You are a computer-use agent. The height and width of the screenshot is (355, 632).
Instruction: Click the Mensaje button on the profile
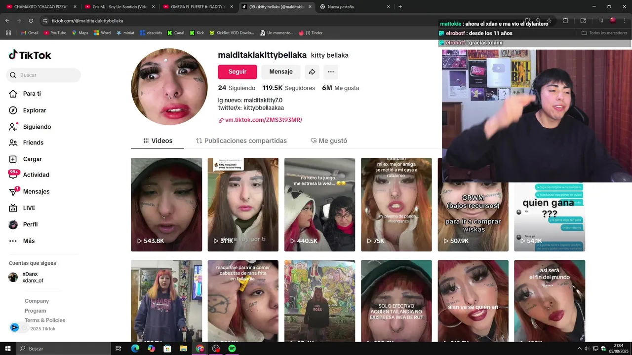click(281, 72)
